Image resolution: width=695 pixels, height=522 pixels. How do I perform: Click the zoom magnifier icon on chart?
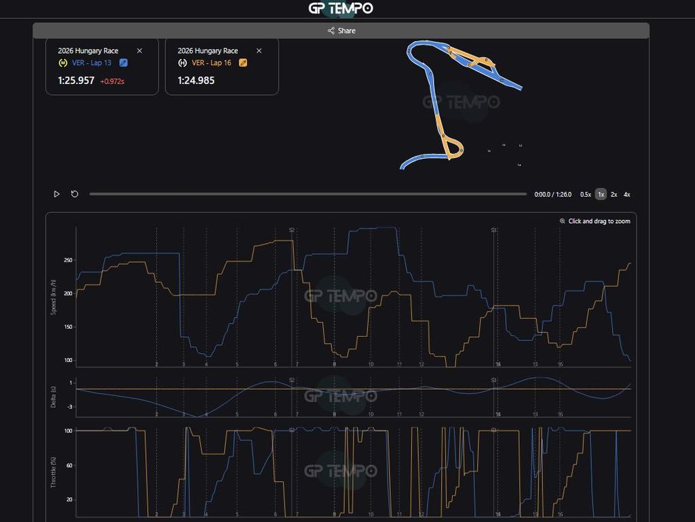(x=562, y=221)
